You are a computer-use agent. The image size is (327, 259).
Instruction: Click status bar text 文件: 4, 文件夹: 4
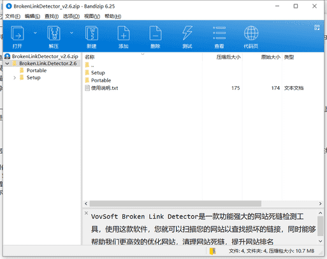(248, 251)
